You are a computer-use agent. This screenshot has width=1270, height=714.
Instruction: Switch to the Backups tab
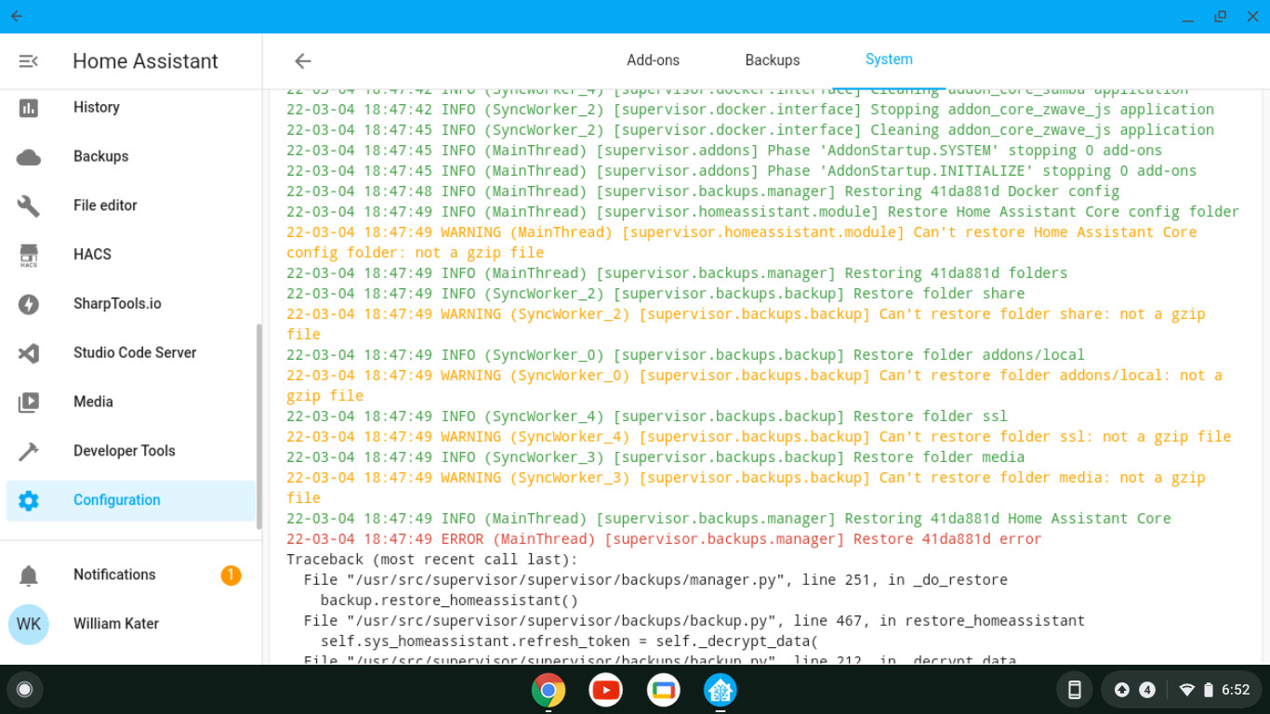click(x=772, y=59)
